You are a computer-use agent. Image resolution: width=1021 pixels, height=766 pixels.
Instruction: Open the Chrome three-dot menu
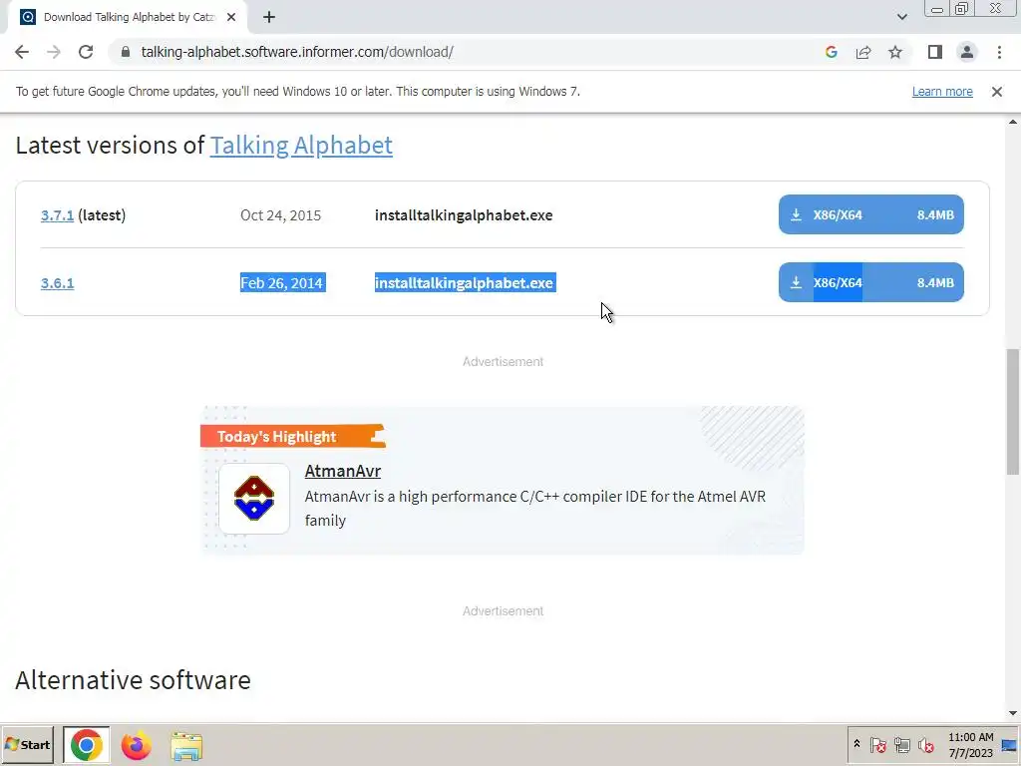click(x=999, y=52)
